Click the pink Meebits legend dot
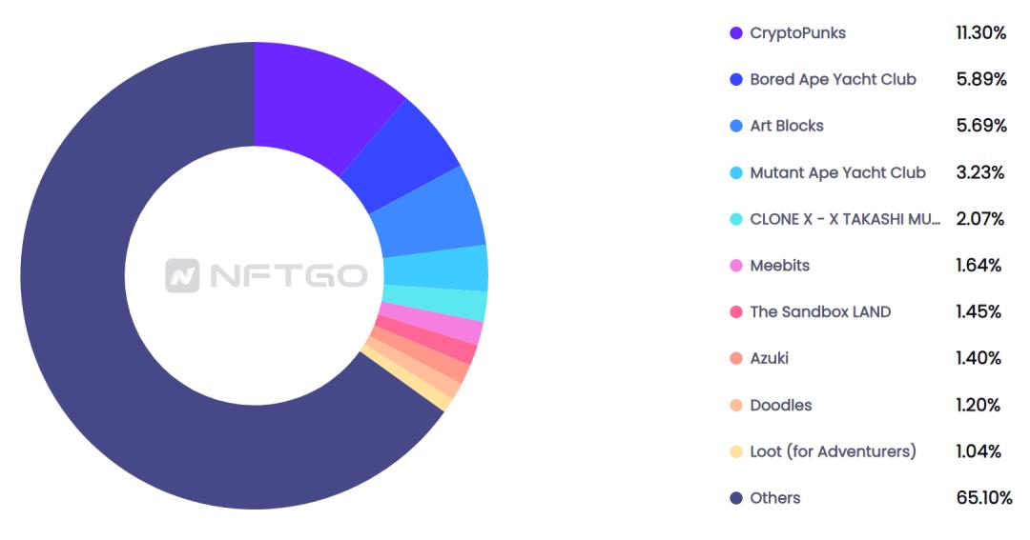The width and height of the screenshot is (1030, 540). (736, 266)
